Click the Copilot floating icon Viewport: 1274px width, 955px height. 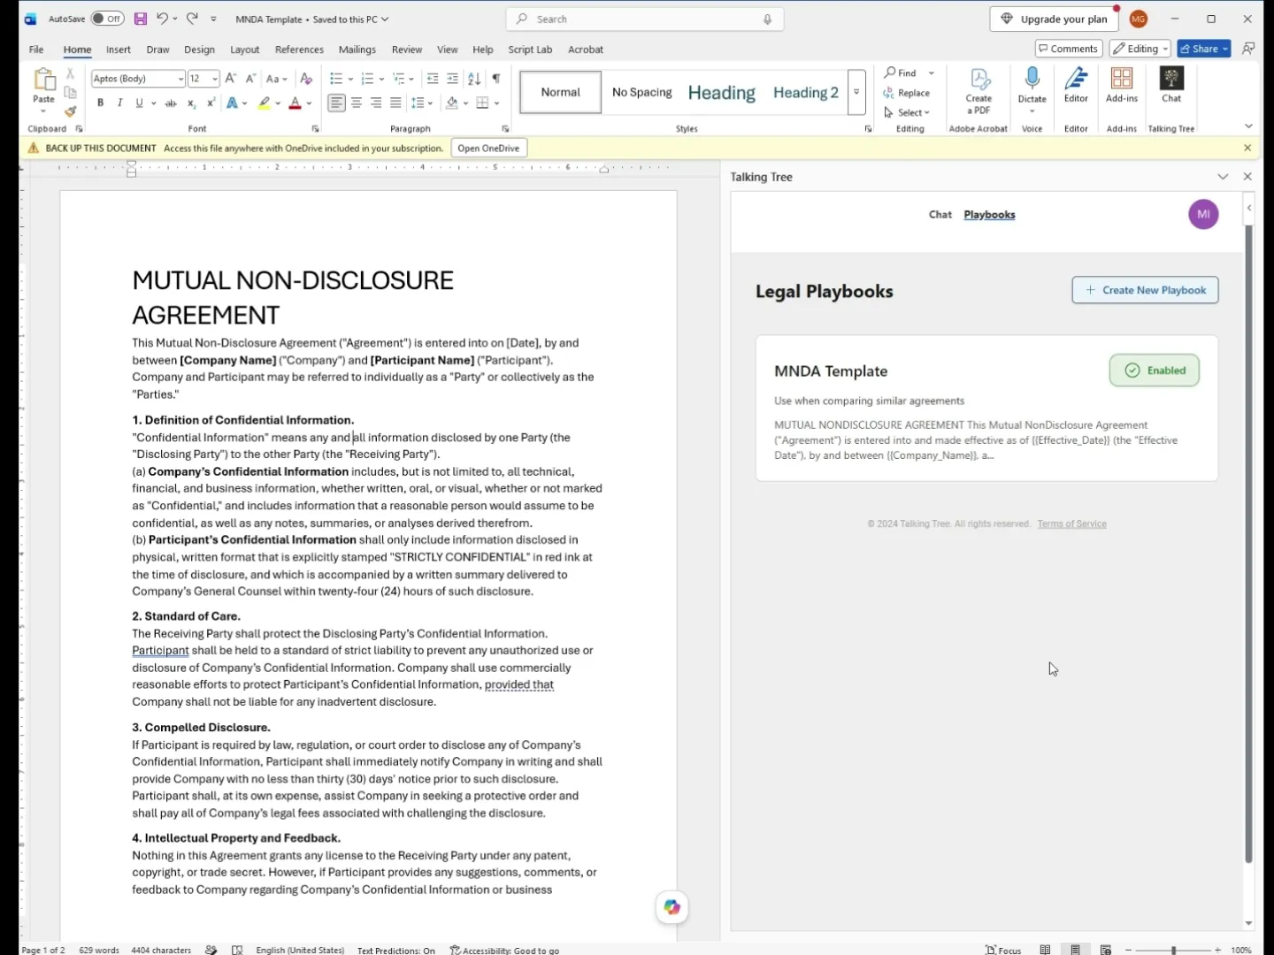672,907
